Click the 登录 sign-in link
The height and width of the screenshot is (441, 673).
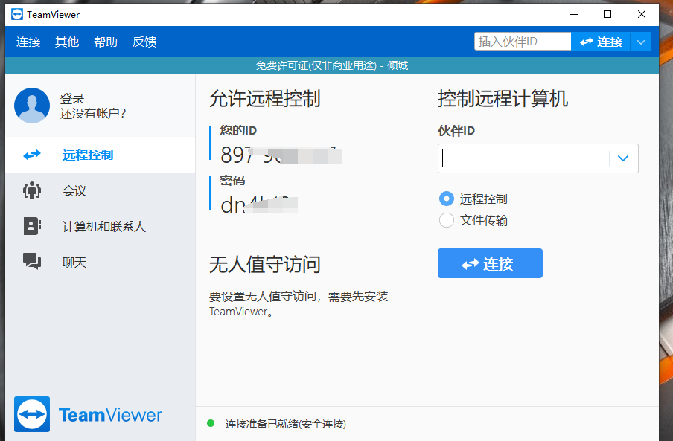click(x=72, y=99)
